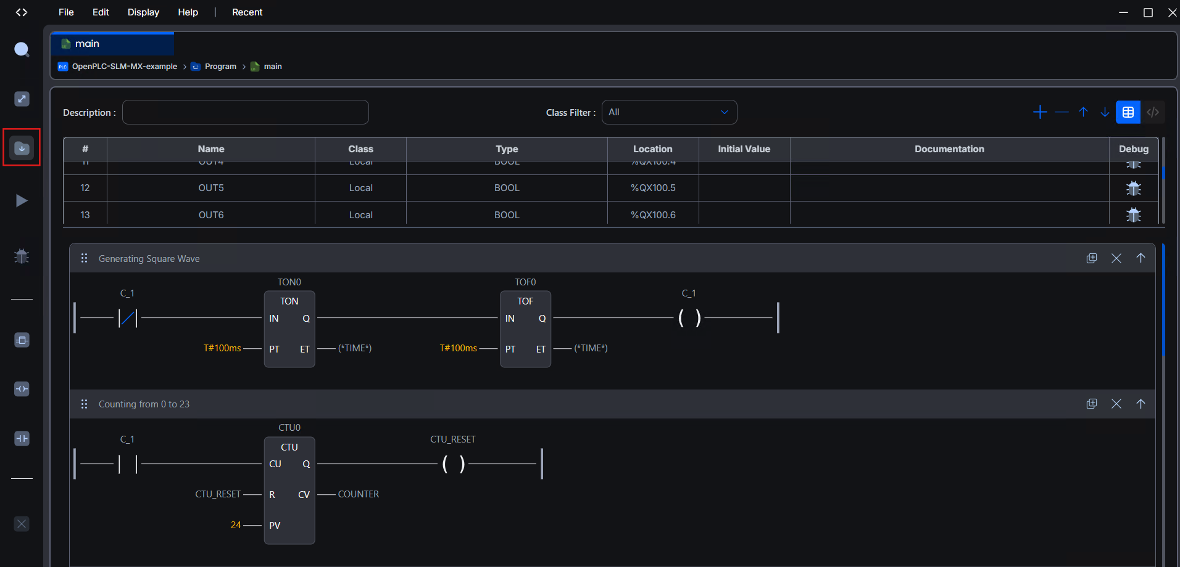The height and width of the screenshot is (567, 1180).
Task: Select the function block tool in the sidebar
Action: (x=22, y=340)
